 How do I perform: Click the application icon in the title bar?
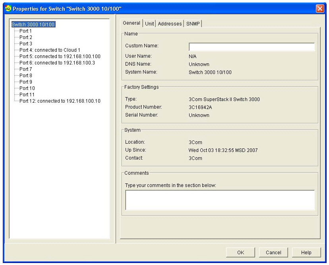(8, 9)
